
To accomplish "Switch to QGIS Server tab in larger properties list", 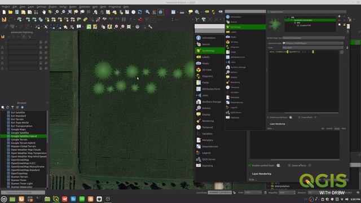I will coord(209,159).
